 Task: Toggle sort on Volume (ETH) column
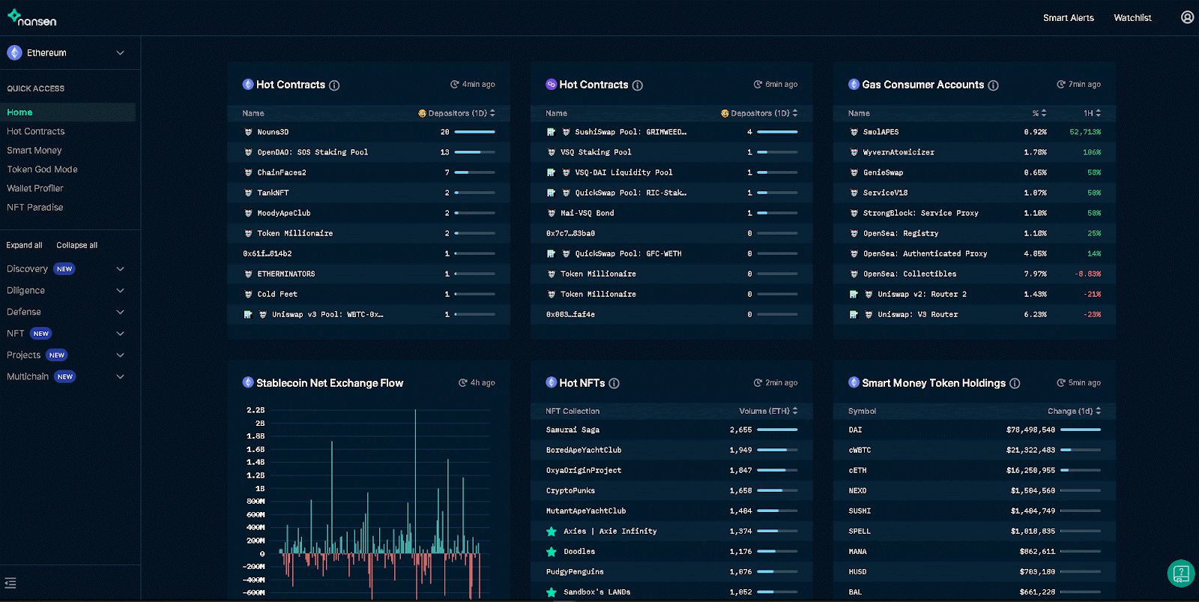point(768,411)
